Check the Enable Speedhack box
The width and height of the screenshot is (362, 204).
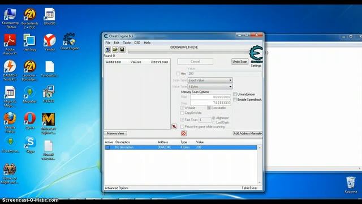[235, 100]
